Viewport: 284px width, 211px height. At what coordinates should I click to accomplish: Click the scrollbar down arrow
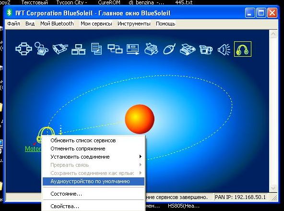tap(273, 188)
